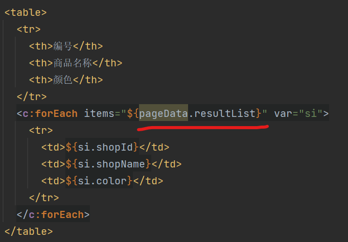Viewport: 348px width, 242px height.
Task: Click the closing table tag
Action: 29,231
